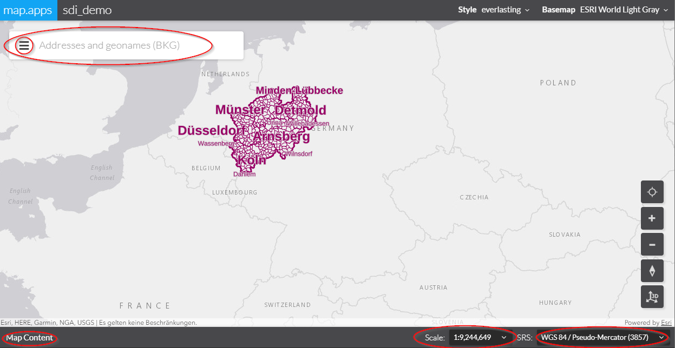675x348 pixels.
Task: Follow the Powered by Esri link
Action: pyautogui.click(x=666, y=323)
